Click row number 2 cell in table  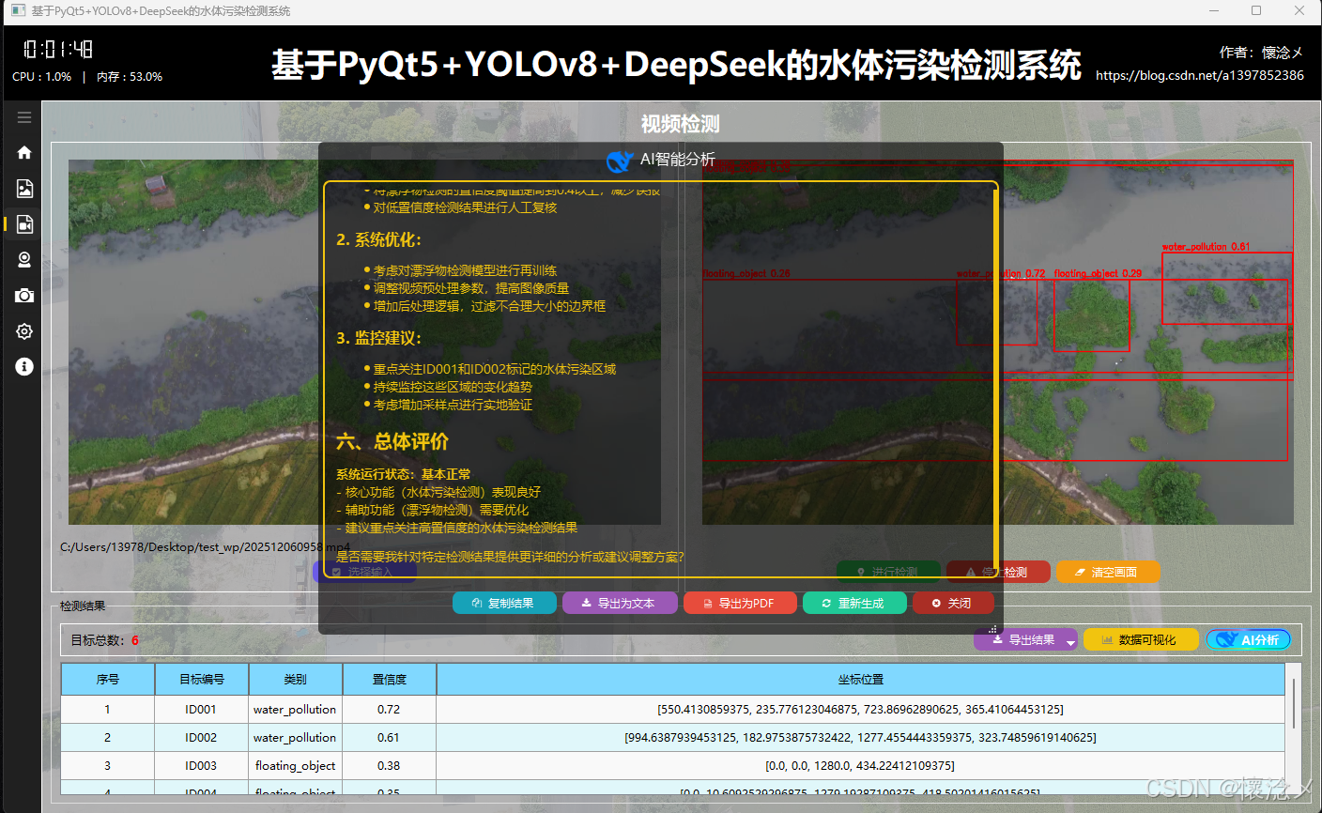pyautogui.click(x=108, y=738)
